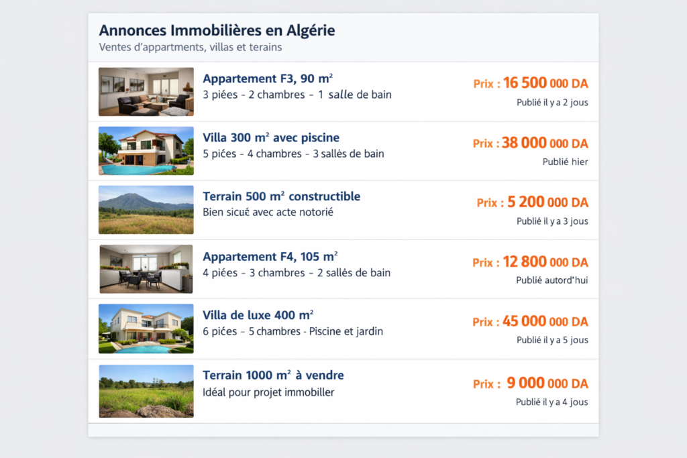The height and width of the screenshot is (458, 687).
Task: Click the 'Idéal pour projet immobilier' description
Action: (x=268, y=392)
